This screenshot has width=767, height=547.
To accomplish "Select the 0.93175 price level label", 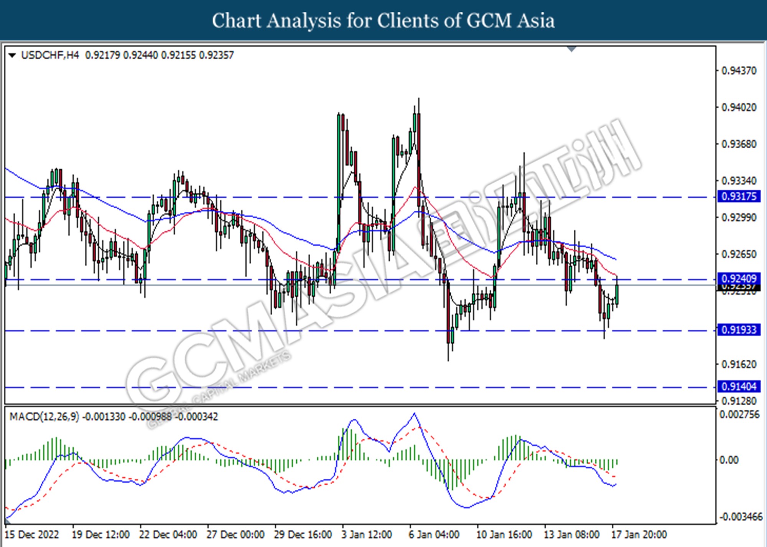I will (739, 197).
